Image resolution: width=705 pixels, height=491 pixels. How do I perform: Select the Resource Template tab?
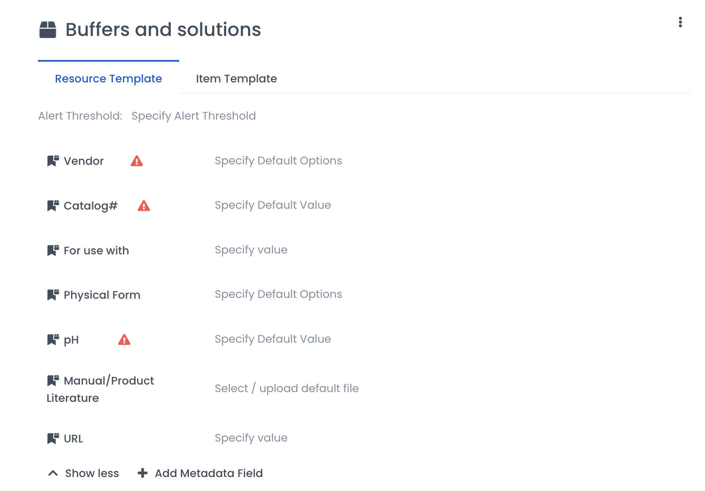click(x=109, y=79)
